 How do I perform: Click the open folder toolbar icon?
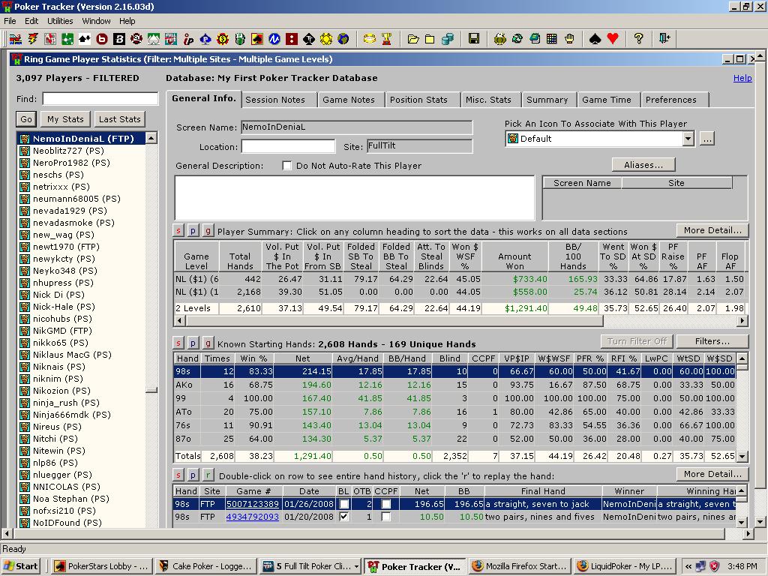[x=413, y=39]
